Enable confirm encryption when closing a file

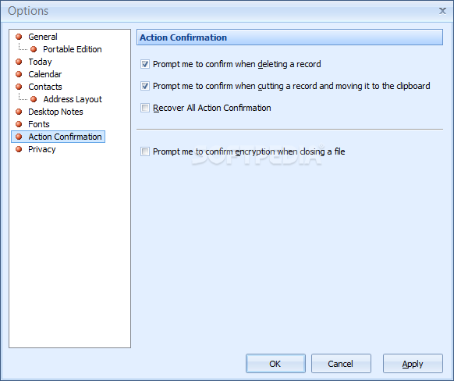[x=145, y=151]
